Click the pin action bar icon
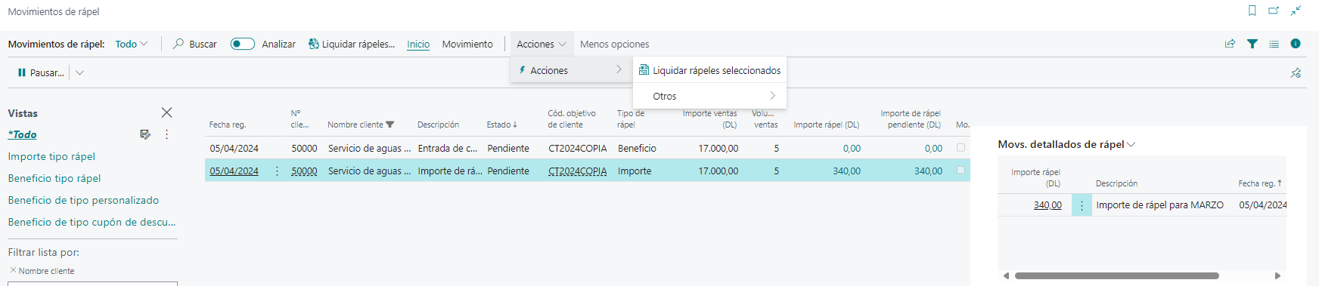This screenshot has width=1319, height=286. point(1296,72)
